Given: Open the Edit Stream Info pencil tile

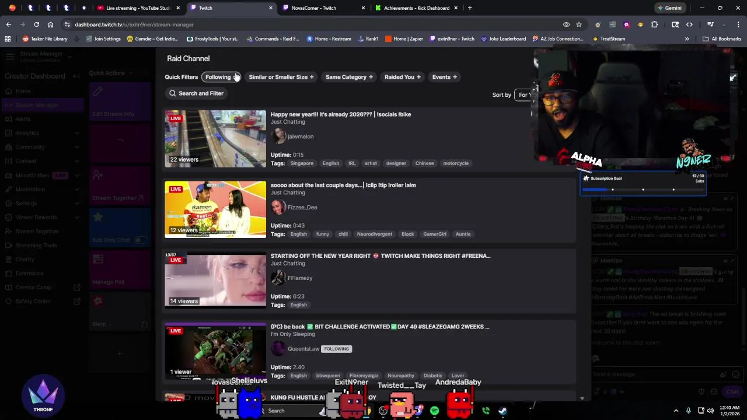Looking at the screenshot, I should (x=120, y=101).
